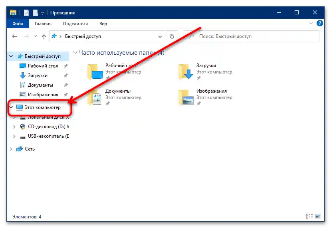Image resolution: width=331 pixels, height=228 pixels.
Task: Click the Загрузки folder name in main pane
Action: point(206,65)
